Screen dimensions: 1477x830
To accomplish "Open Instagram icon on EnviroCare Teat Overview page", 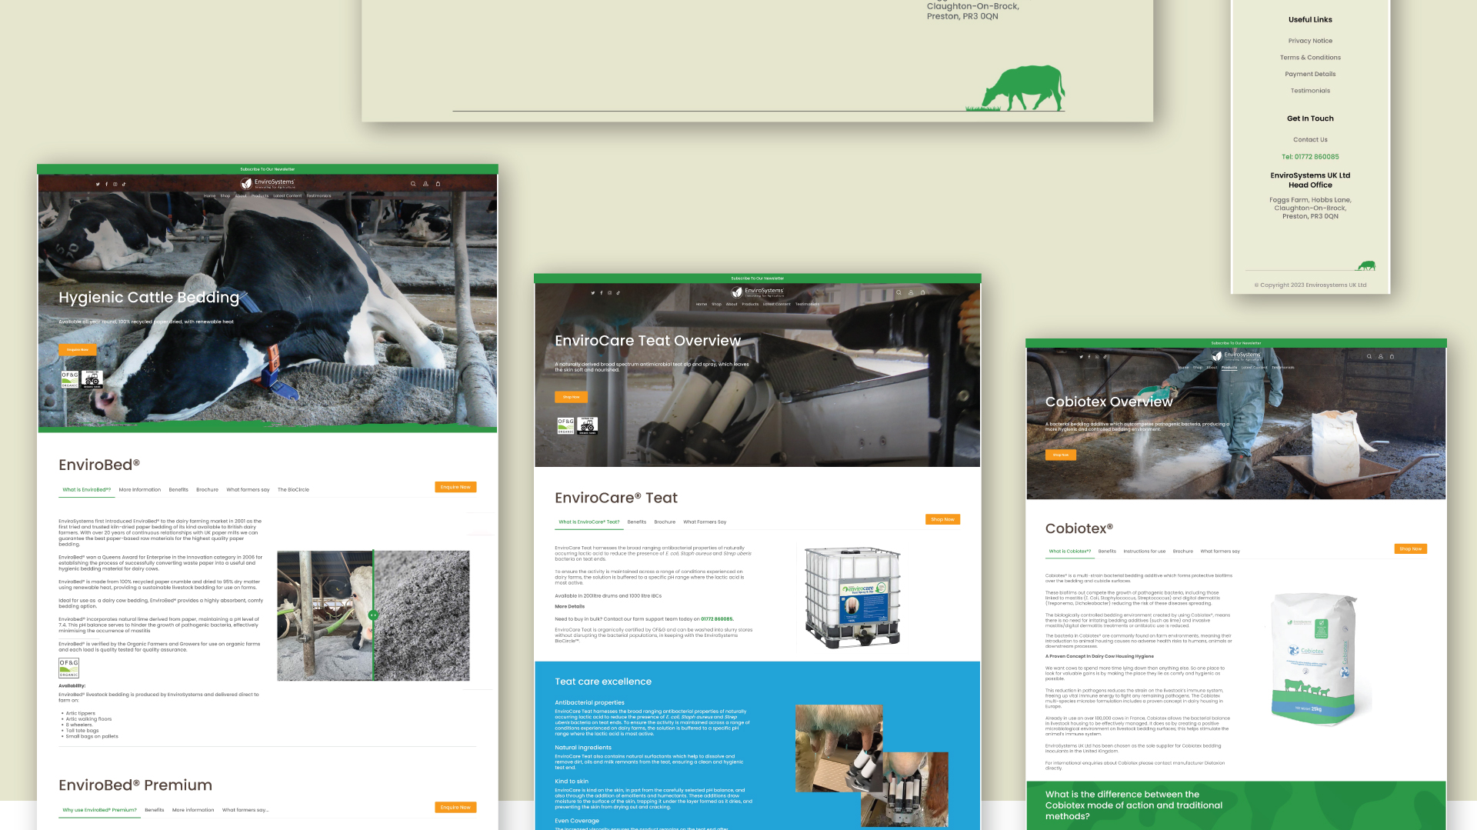I will click(x=610, y=293).
